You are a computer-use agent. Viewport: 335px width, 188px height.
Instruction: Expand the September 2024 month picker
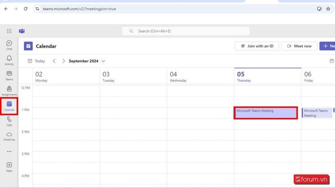tap(87, 61)
